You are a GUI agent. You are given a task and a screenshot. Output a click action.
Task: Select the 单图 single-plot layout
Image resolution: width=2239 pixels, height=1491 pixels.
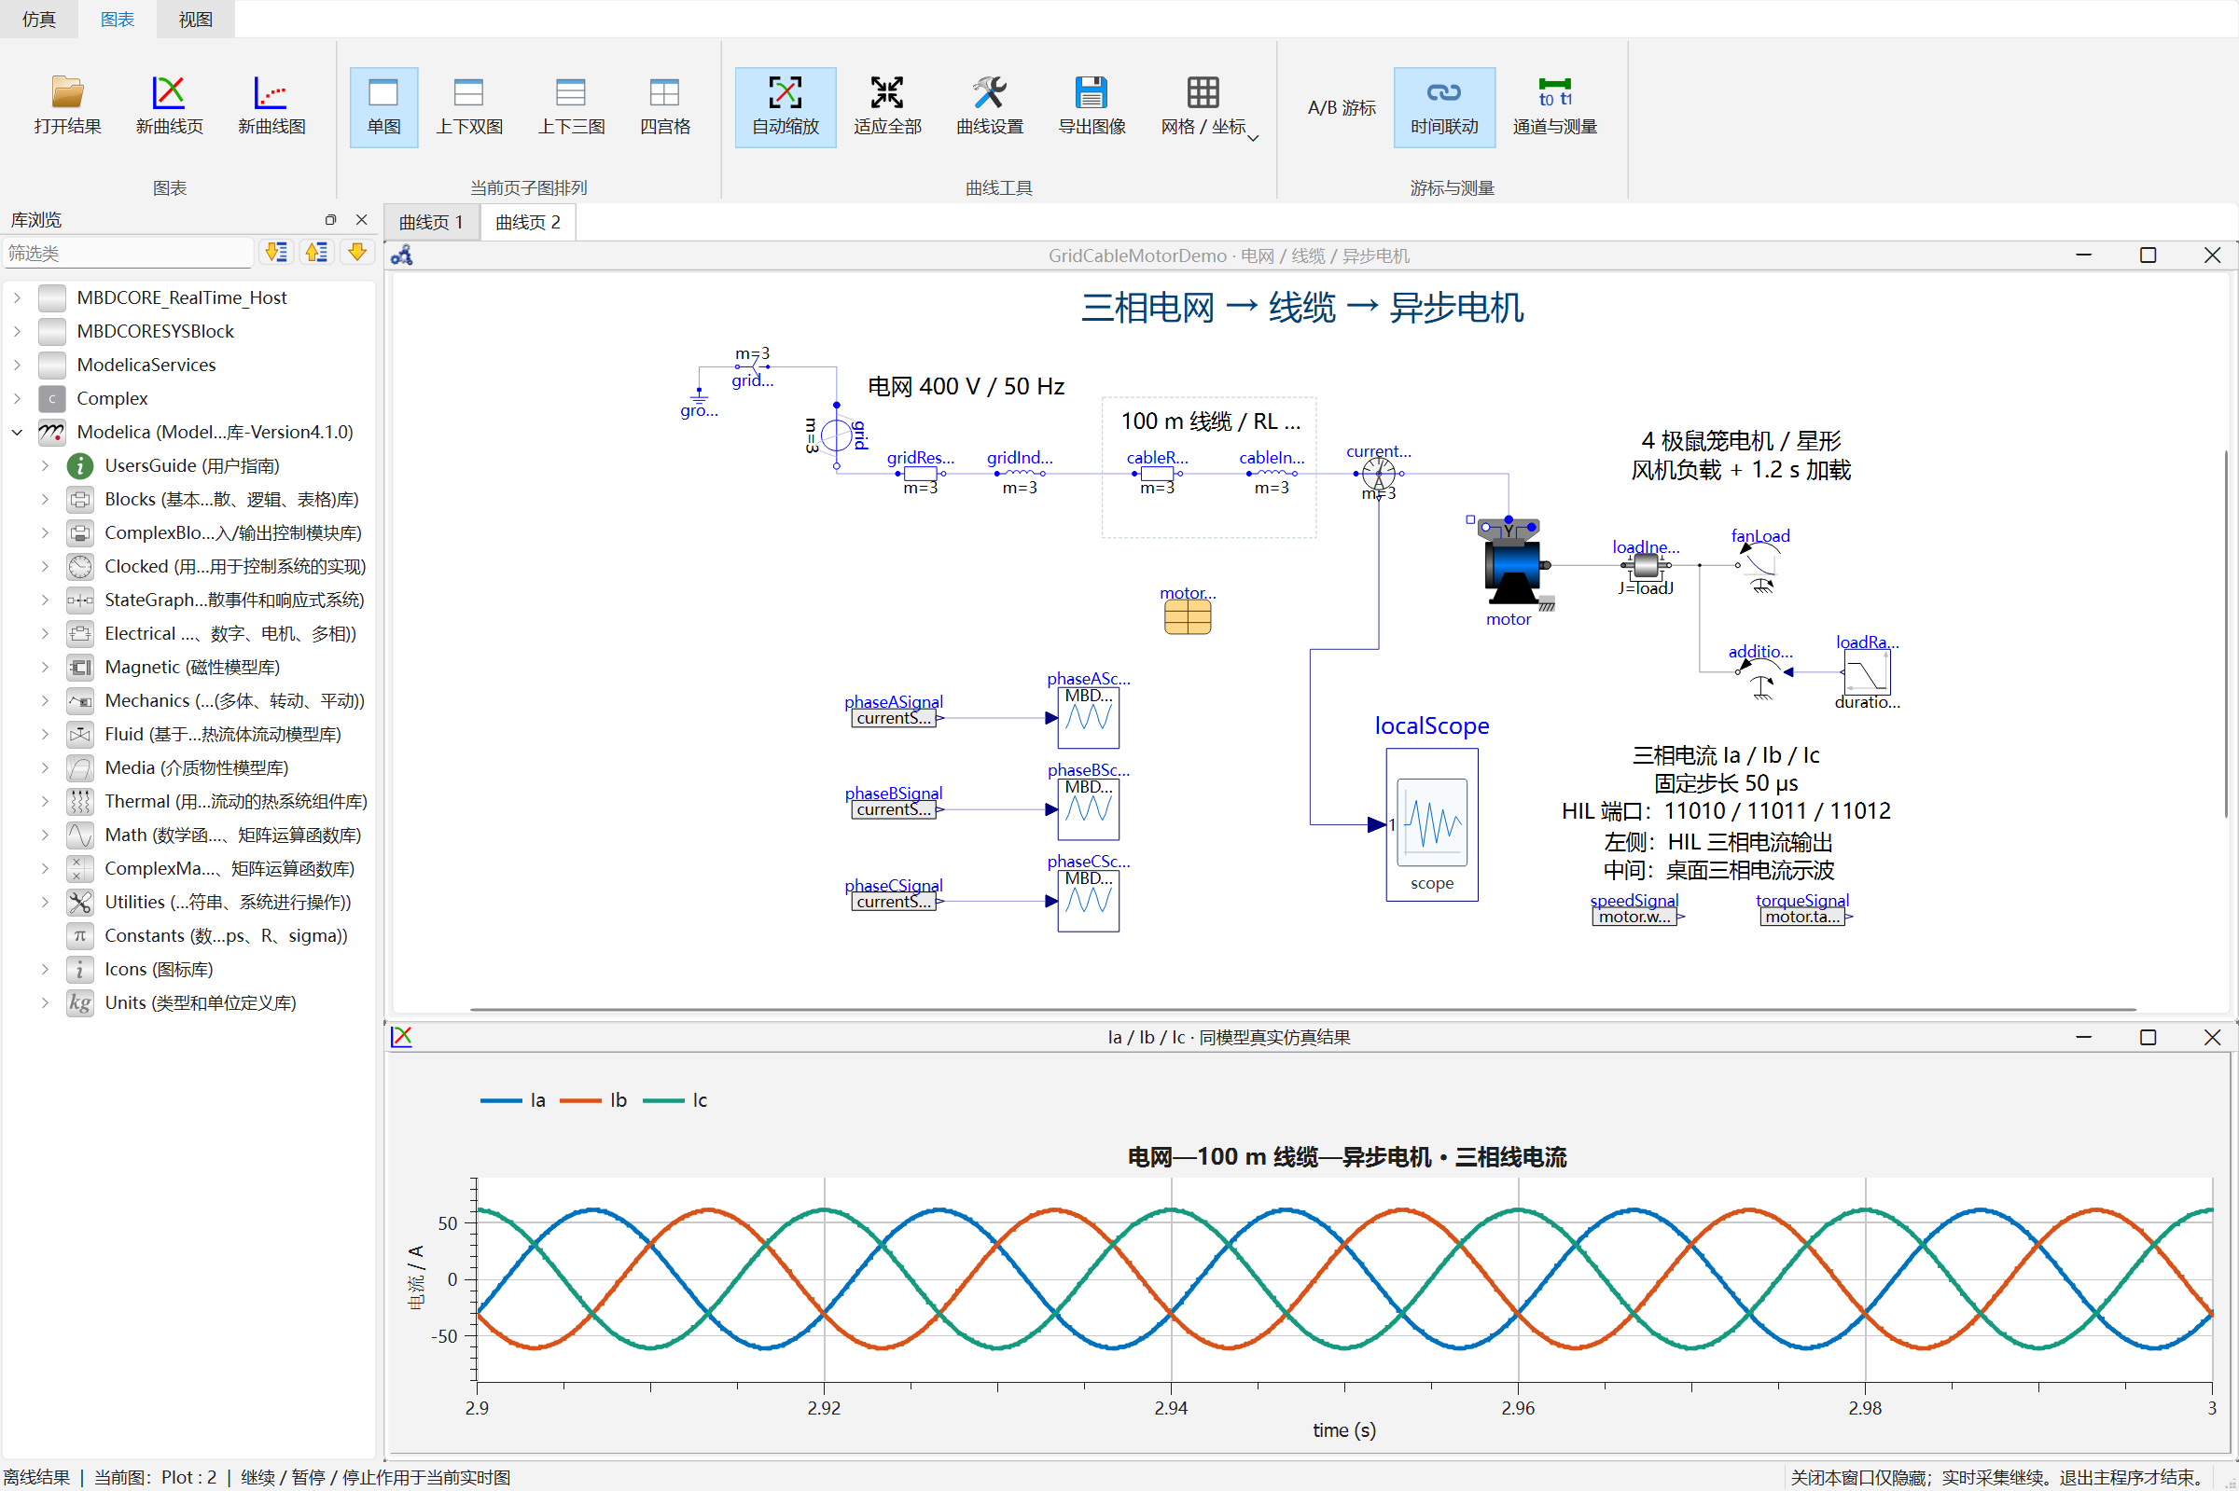[x=383, y=105]
